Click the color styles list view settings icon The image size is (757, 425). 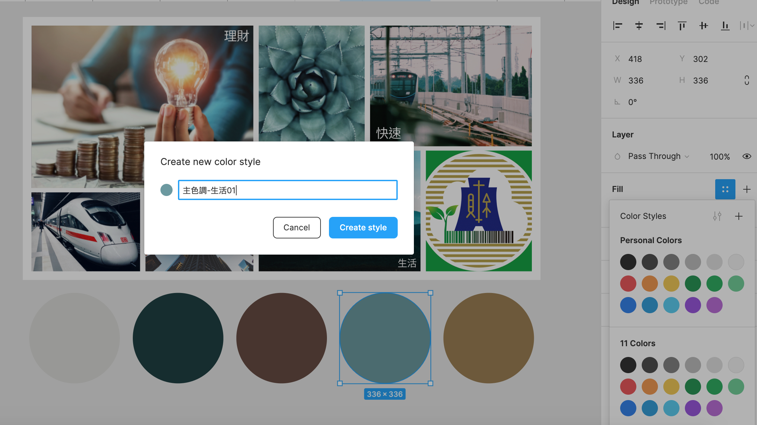pyautogui.click(x=717, y=216)
